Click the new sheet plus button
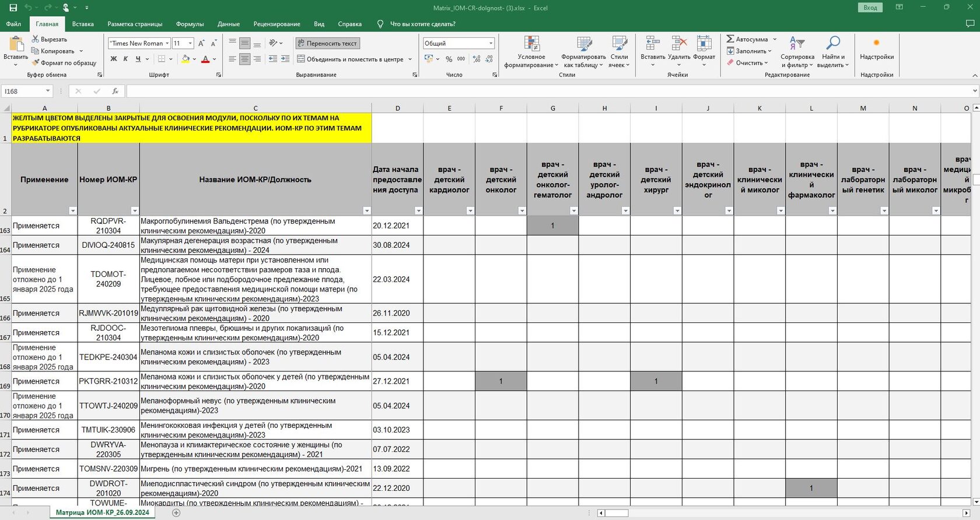Image resolution: width=980 pixels, height=520 pixels. click(176, 512)
